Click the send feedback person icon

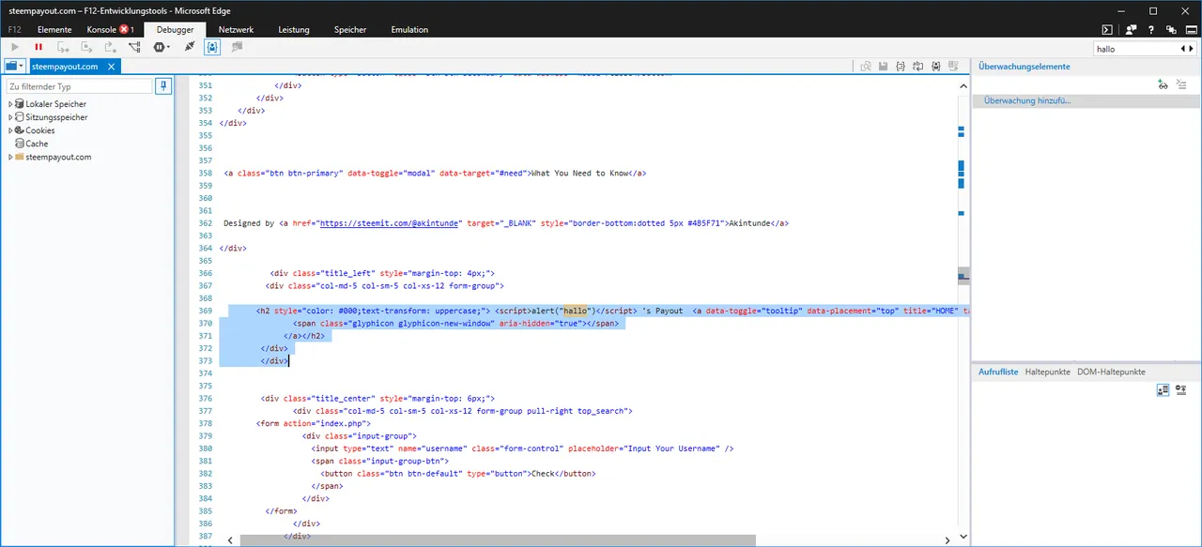point(1132,29)
